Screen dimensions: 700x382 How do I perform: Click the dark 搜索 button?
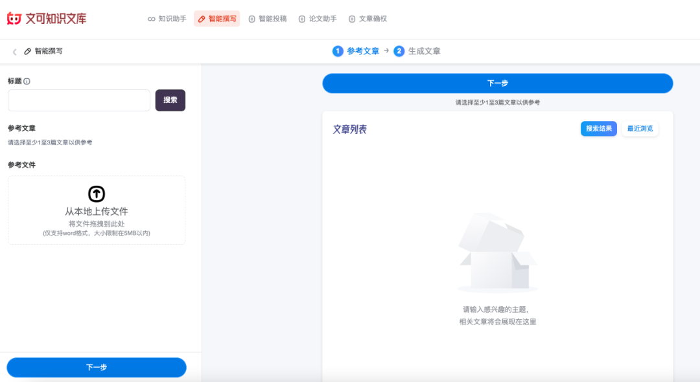(x=170, y=100)
